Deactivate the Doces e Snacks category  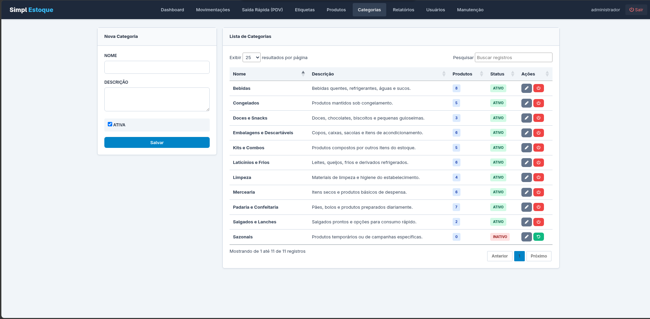point(538,118)
